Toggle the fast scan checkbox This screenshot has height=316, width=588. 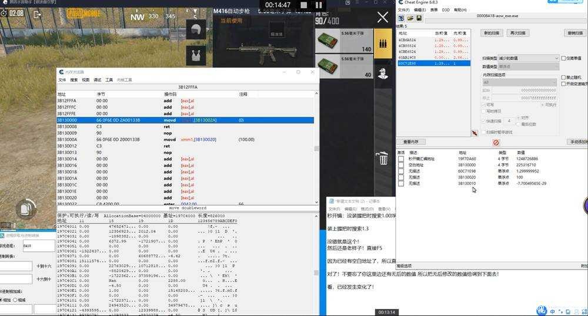click(485, 121)
